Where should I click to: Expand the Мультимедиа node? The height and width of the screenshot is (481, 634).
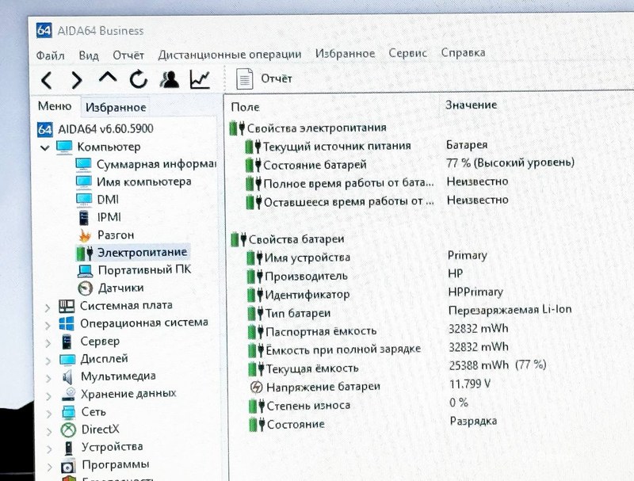click(x=48, y=378)
